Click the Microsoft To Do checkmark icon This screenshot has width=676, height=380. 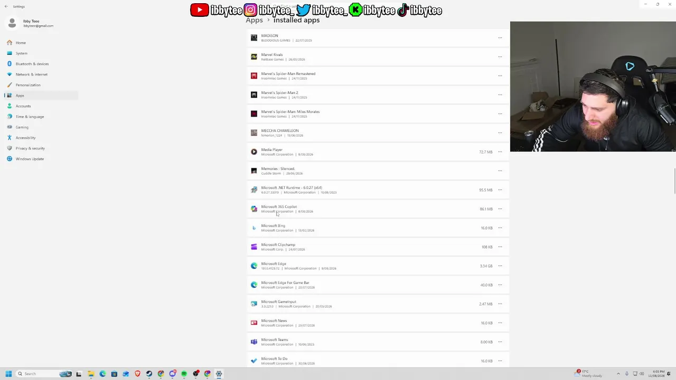[x=254, y=361]
